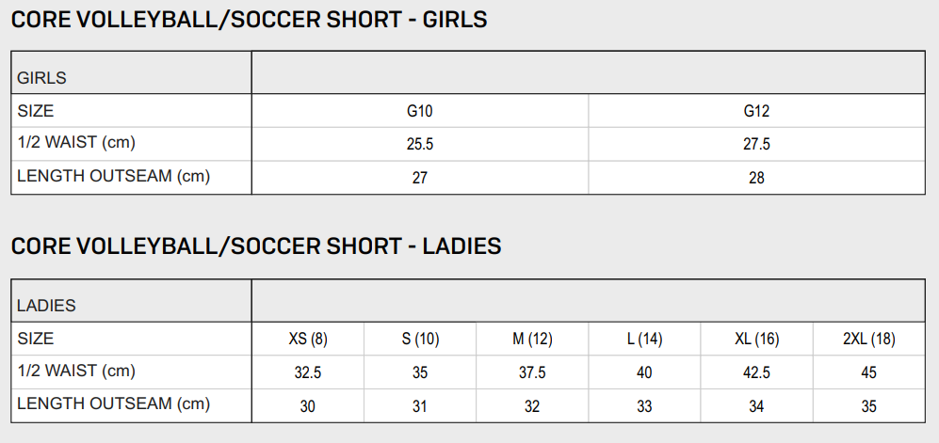939x443 pixels.
Task: Click the 25.5 half-waist value
Action: click(420, 145)
